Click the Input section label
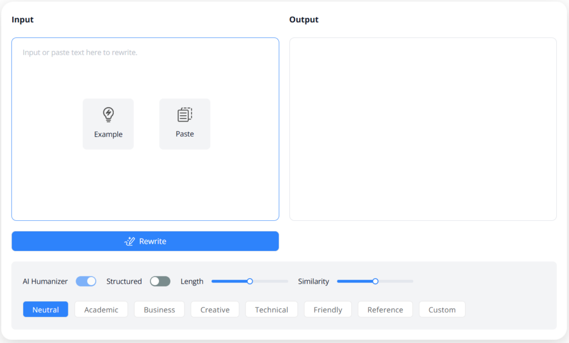Image resolution: width=569 pixels, height=343 pixels. pos(22,19)
